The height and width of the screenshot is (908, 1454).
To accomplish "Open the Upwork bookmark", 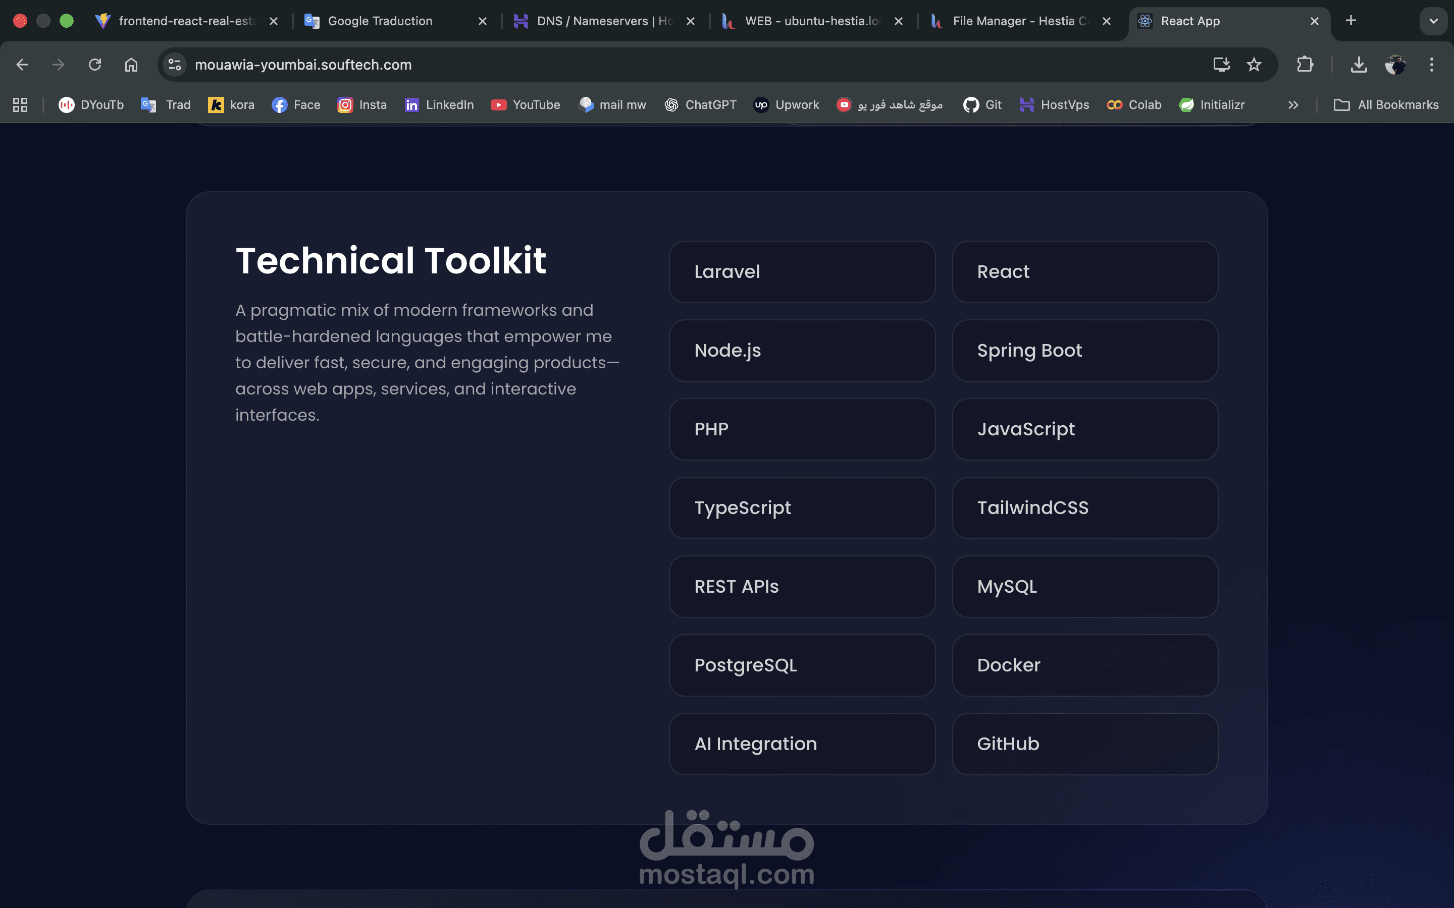I will (787, 104).
